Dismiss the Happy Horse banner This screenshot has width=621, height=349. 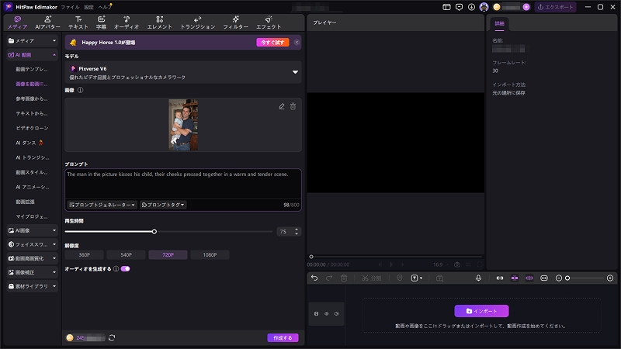[x=297, y=43]
